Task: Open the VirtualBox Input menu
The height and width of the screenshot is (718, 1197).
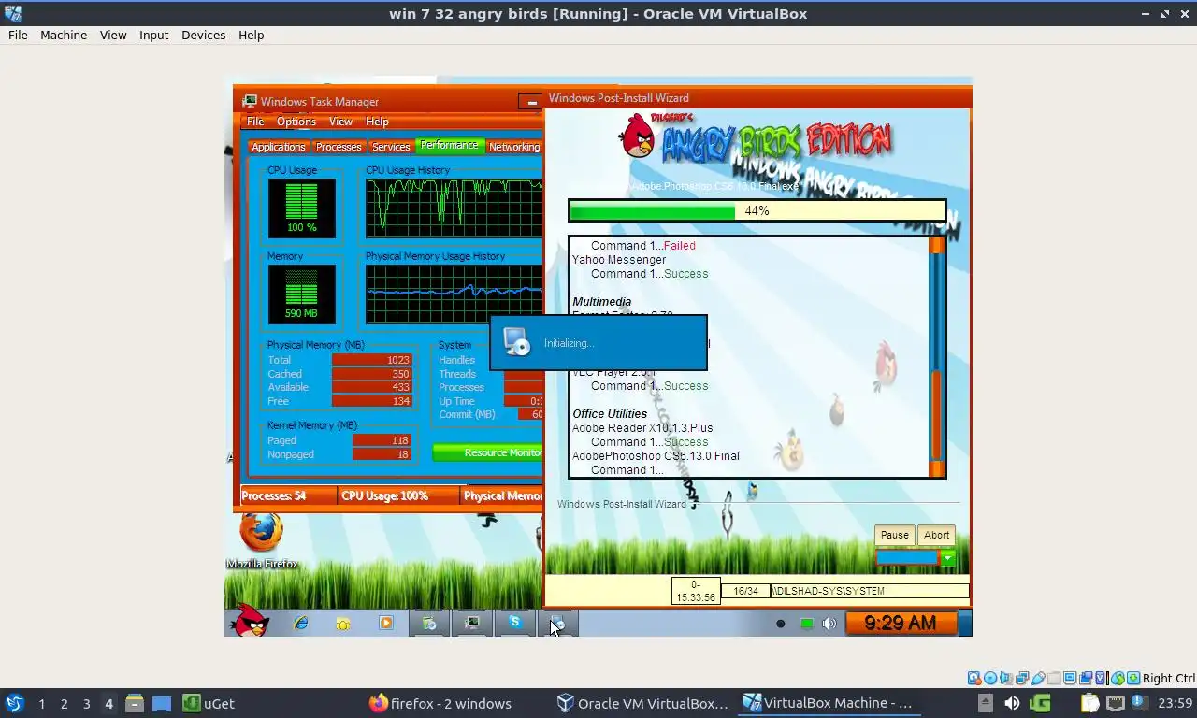Action: click(x=153, y=35)
